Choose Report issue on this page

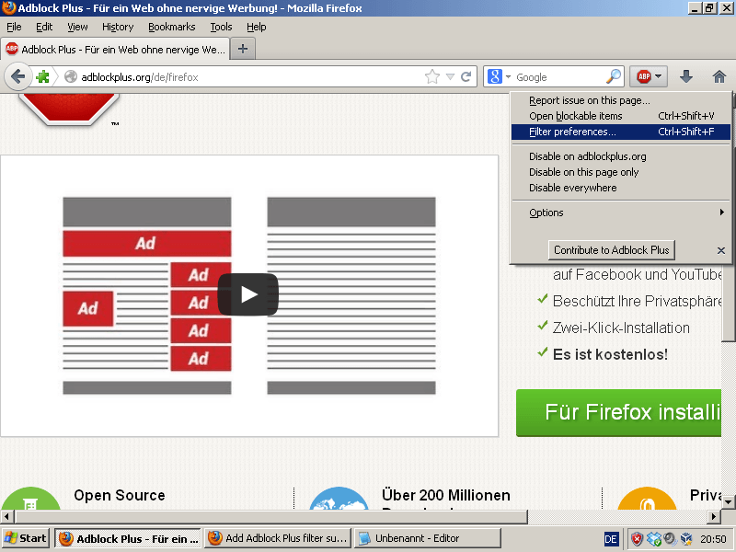tap(620, 100)
